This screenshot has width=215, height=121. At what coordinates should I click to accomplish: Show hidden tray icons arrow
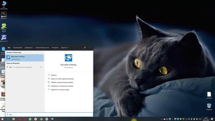click(162, 119)
